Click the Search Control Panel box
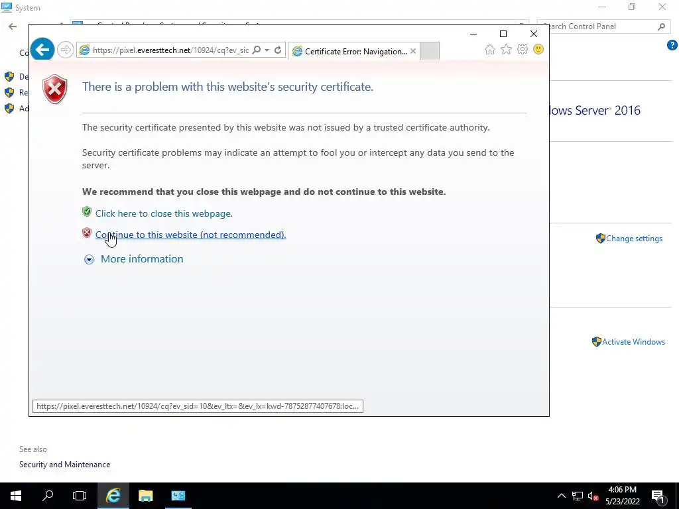679x509 pixels. (x=603, y=27)
